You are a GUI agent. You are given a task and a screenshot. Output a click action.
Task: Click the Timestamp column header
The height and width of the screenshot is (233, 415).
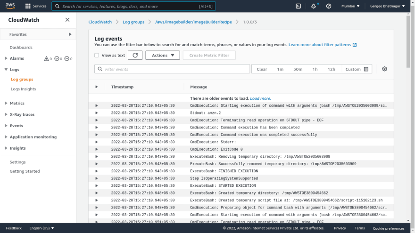point(122,87)
